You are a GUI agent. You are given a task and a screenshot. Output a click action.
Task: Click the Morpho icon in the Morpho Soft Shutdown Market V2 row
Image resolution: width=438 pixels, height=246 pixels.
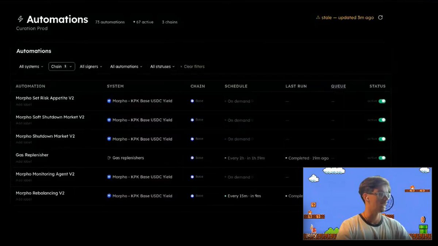pos(109,120)
